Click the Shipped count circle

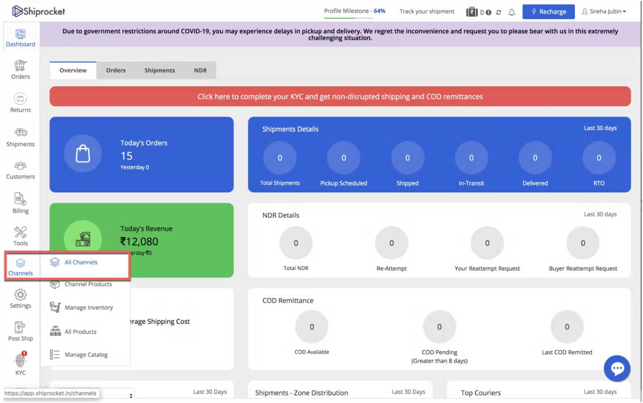408,158
